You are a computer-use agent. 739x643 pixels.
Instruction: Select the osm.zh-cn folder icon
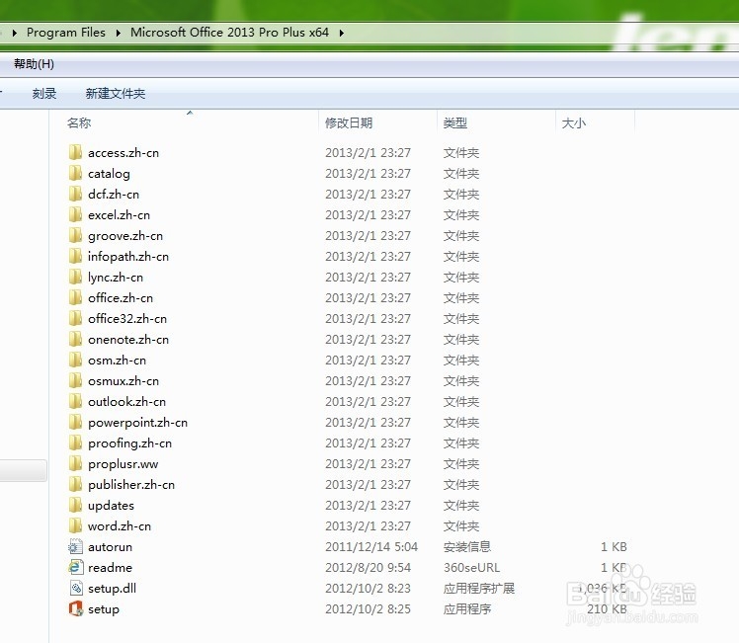click(x=75, y=360)
